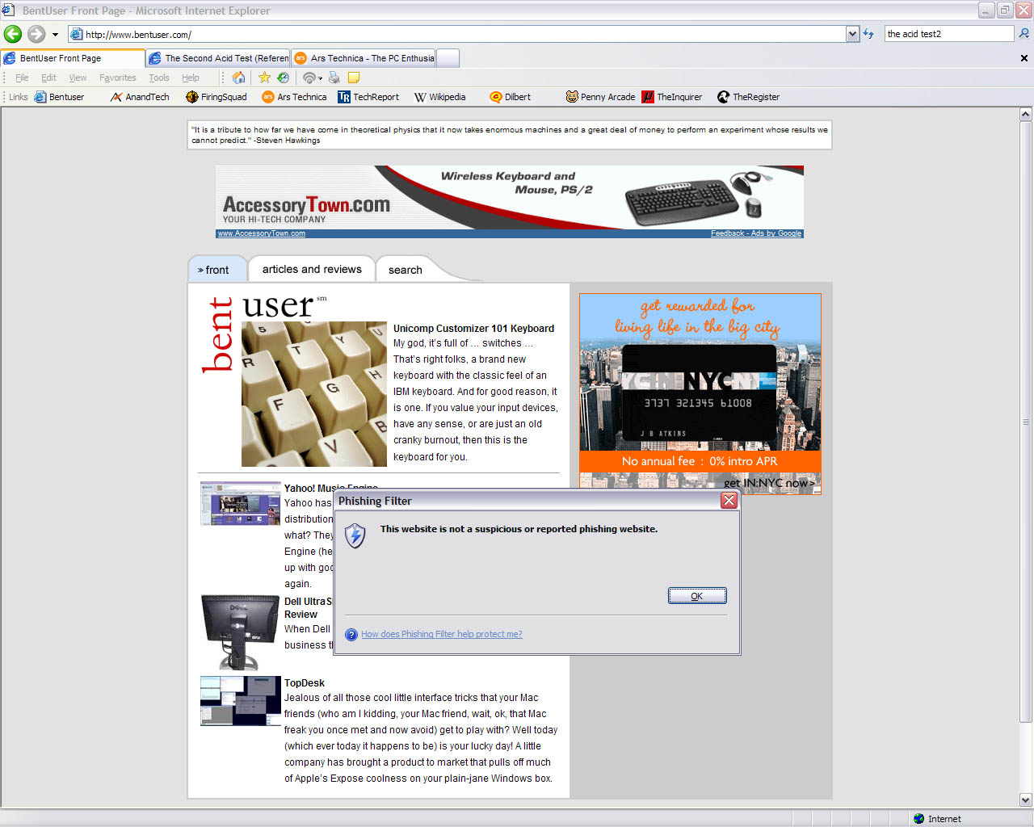1034x827 pixels.
Task: Click the search box containing 'the acid test2'
Action: pos(948,34)
